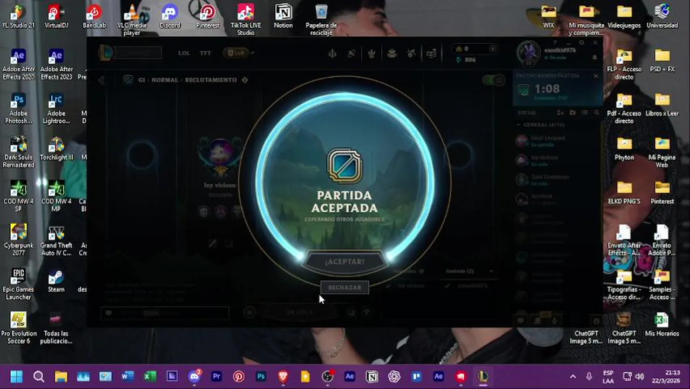Open BandLab desktop shortcut

(x=94, y=17)
